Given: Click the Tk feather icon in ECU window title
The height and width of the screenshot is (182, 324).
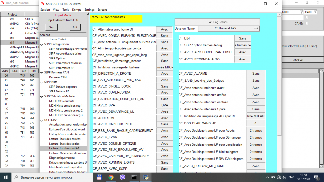Looking at the screenshot, I should click(42, 4).
